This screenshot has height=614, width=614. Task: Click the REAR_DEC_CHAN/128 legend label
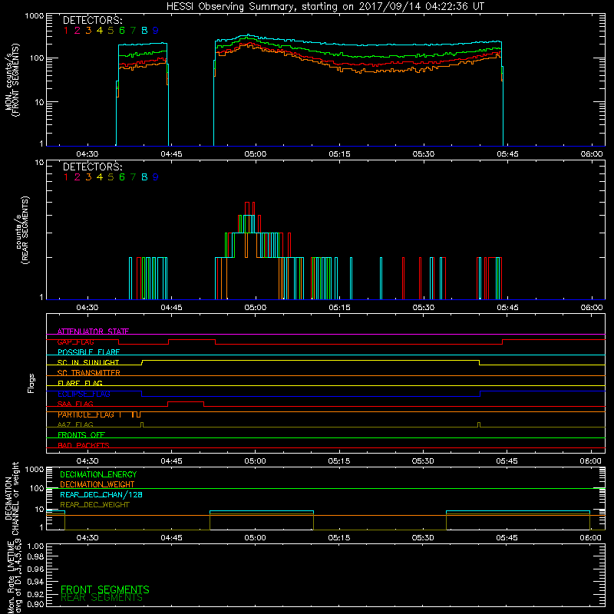(x=101, y=494)
